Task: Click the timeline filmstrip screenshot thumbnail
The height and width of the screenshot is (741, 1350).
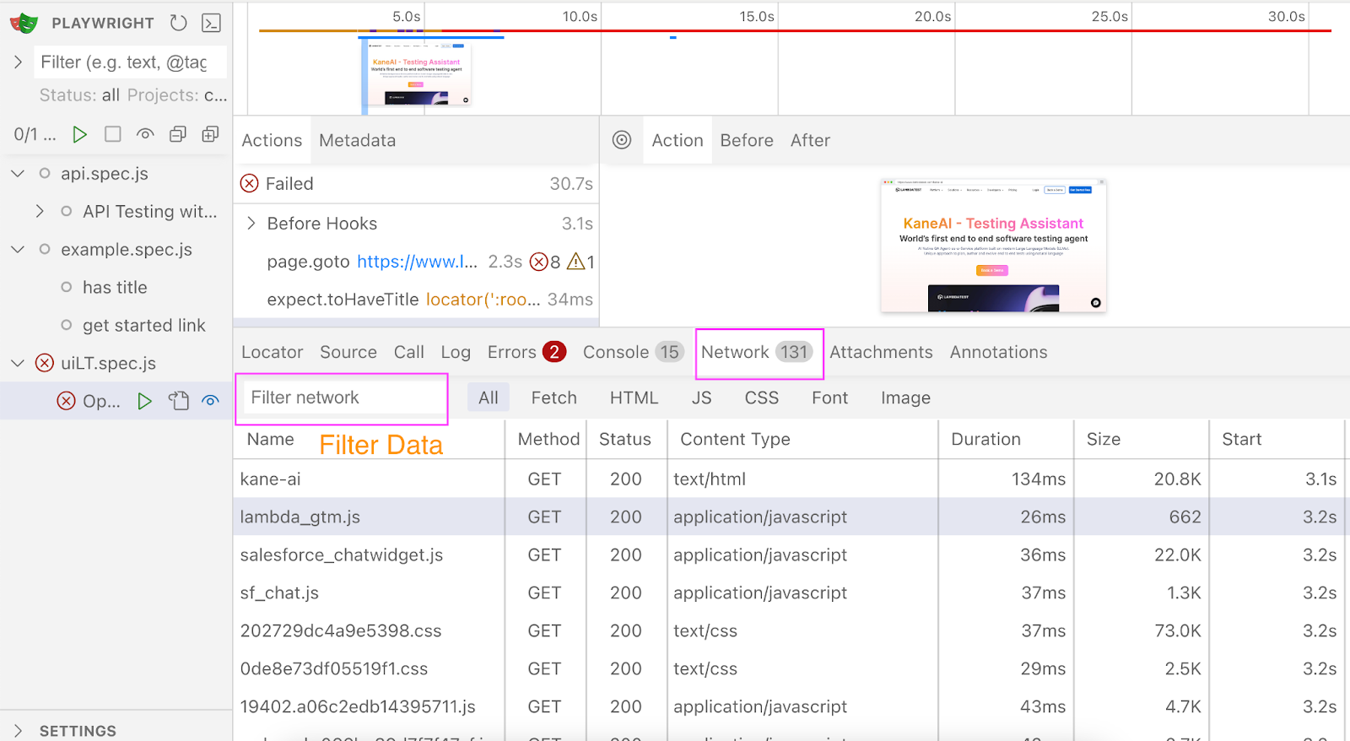Action: (418, 74)
